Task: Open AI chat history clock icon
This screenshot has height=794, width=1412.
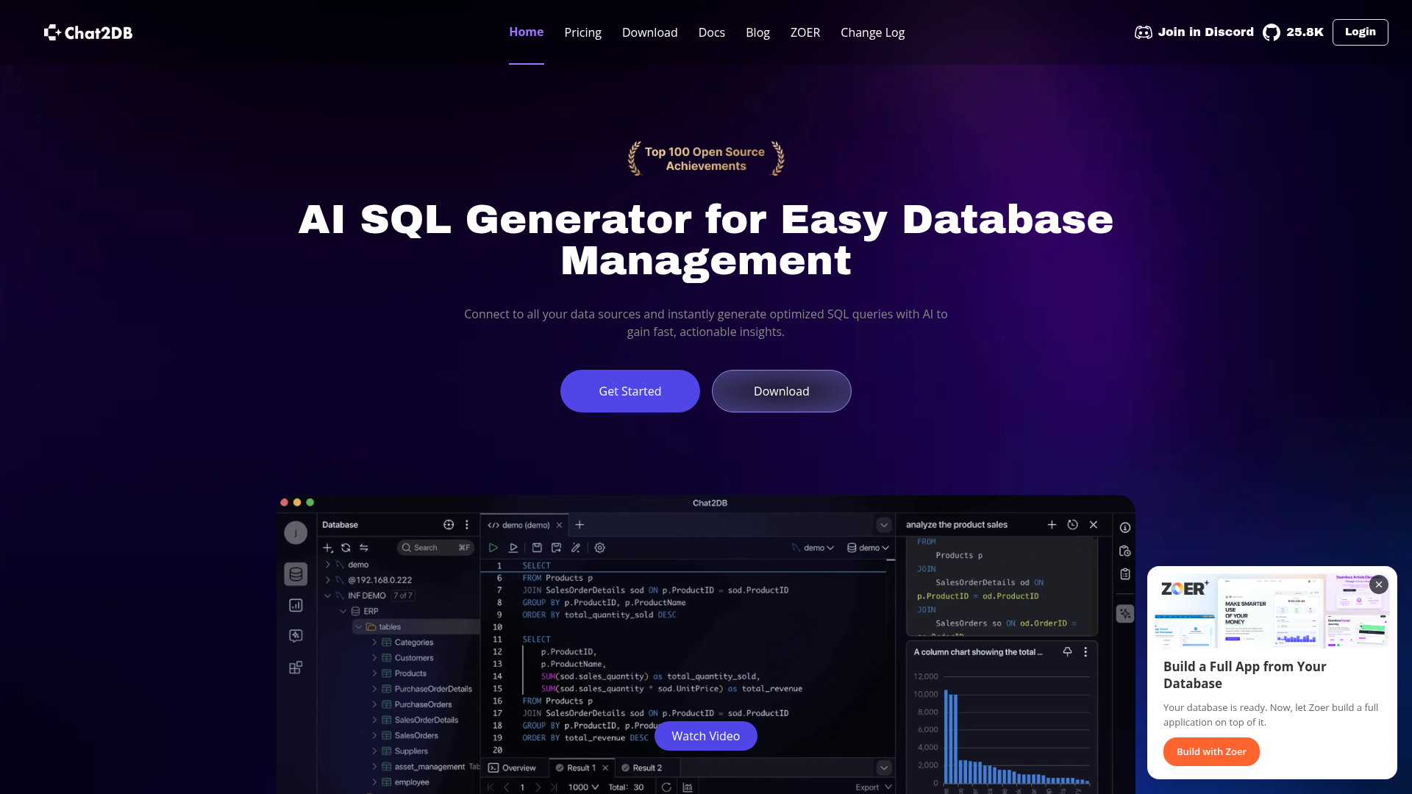Action: pos(1072,524)
